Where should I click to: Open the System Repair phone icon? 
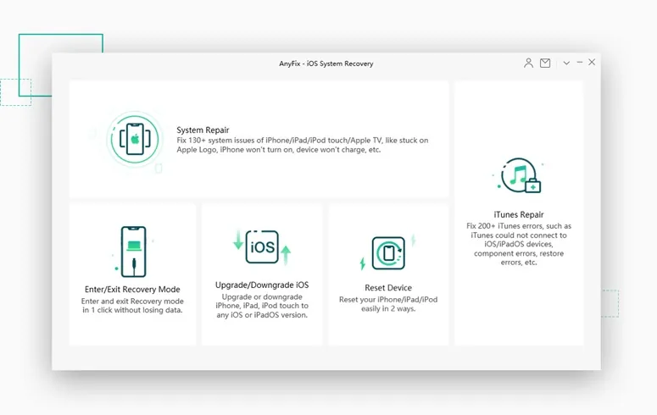[x=135, y=139]
